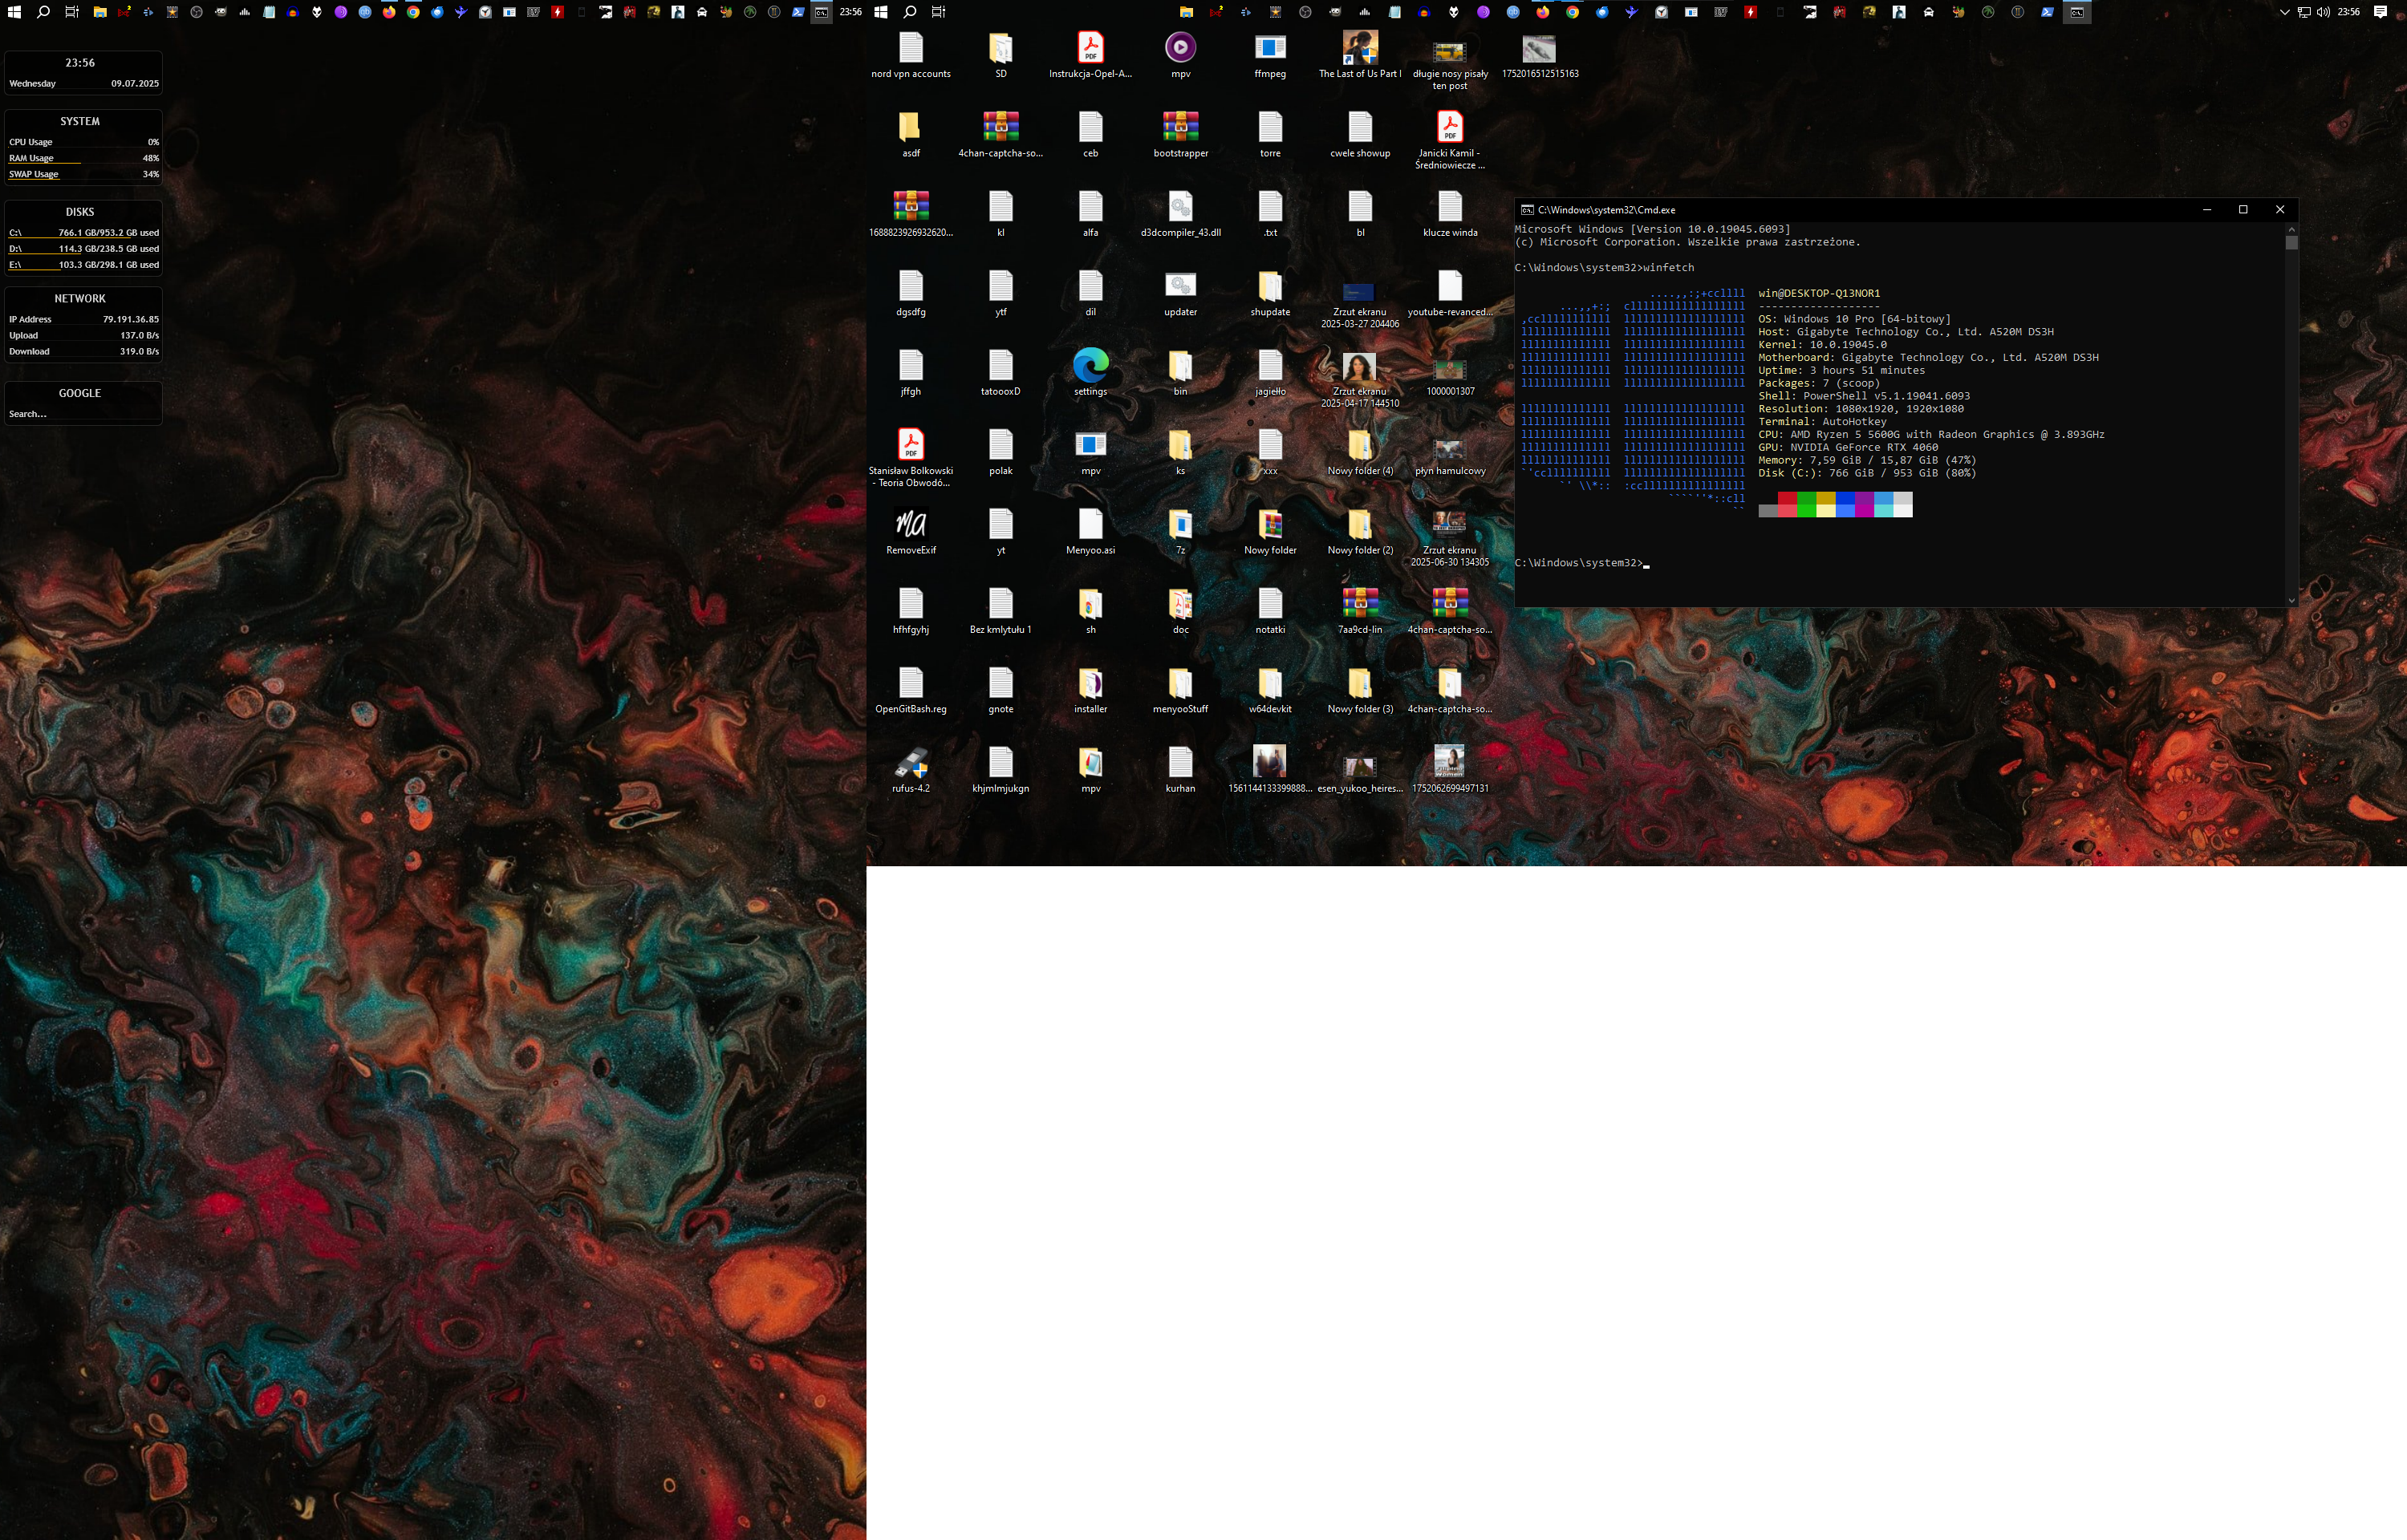Click the 'GPU: NVIDIA GeForce RTX 4060' line
The height and width of the screenshot is (1540, 2407).
coord(1848,447)
